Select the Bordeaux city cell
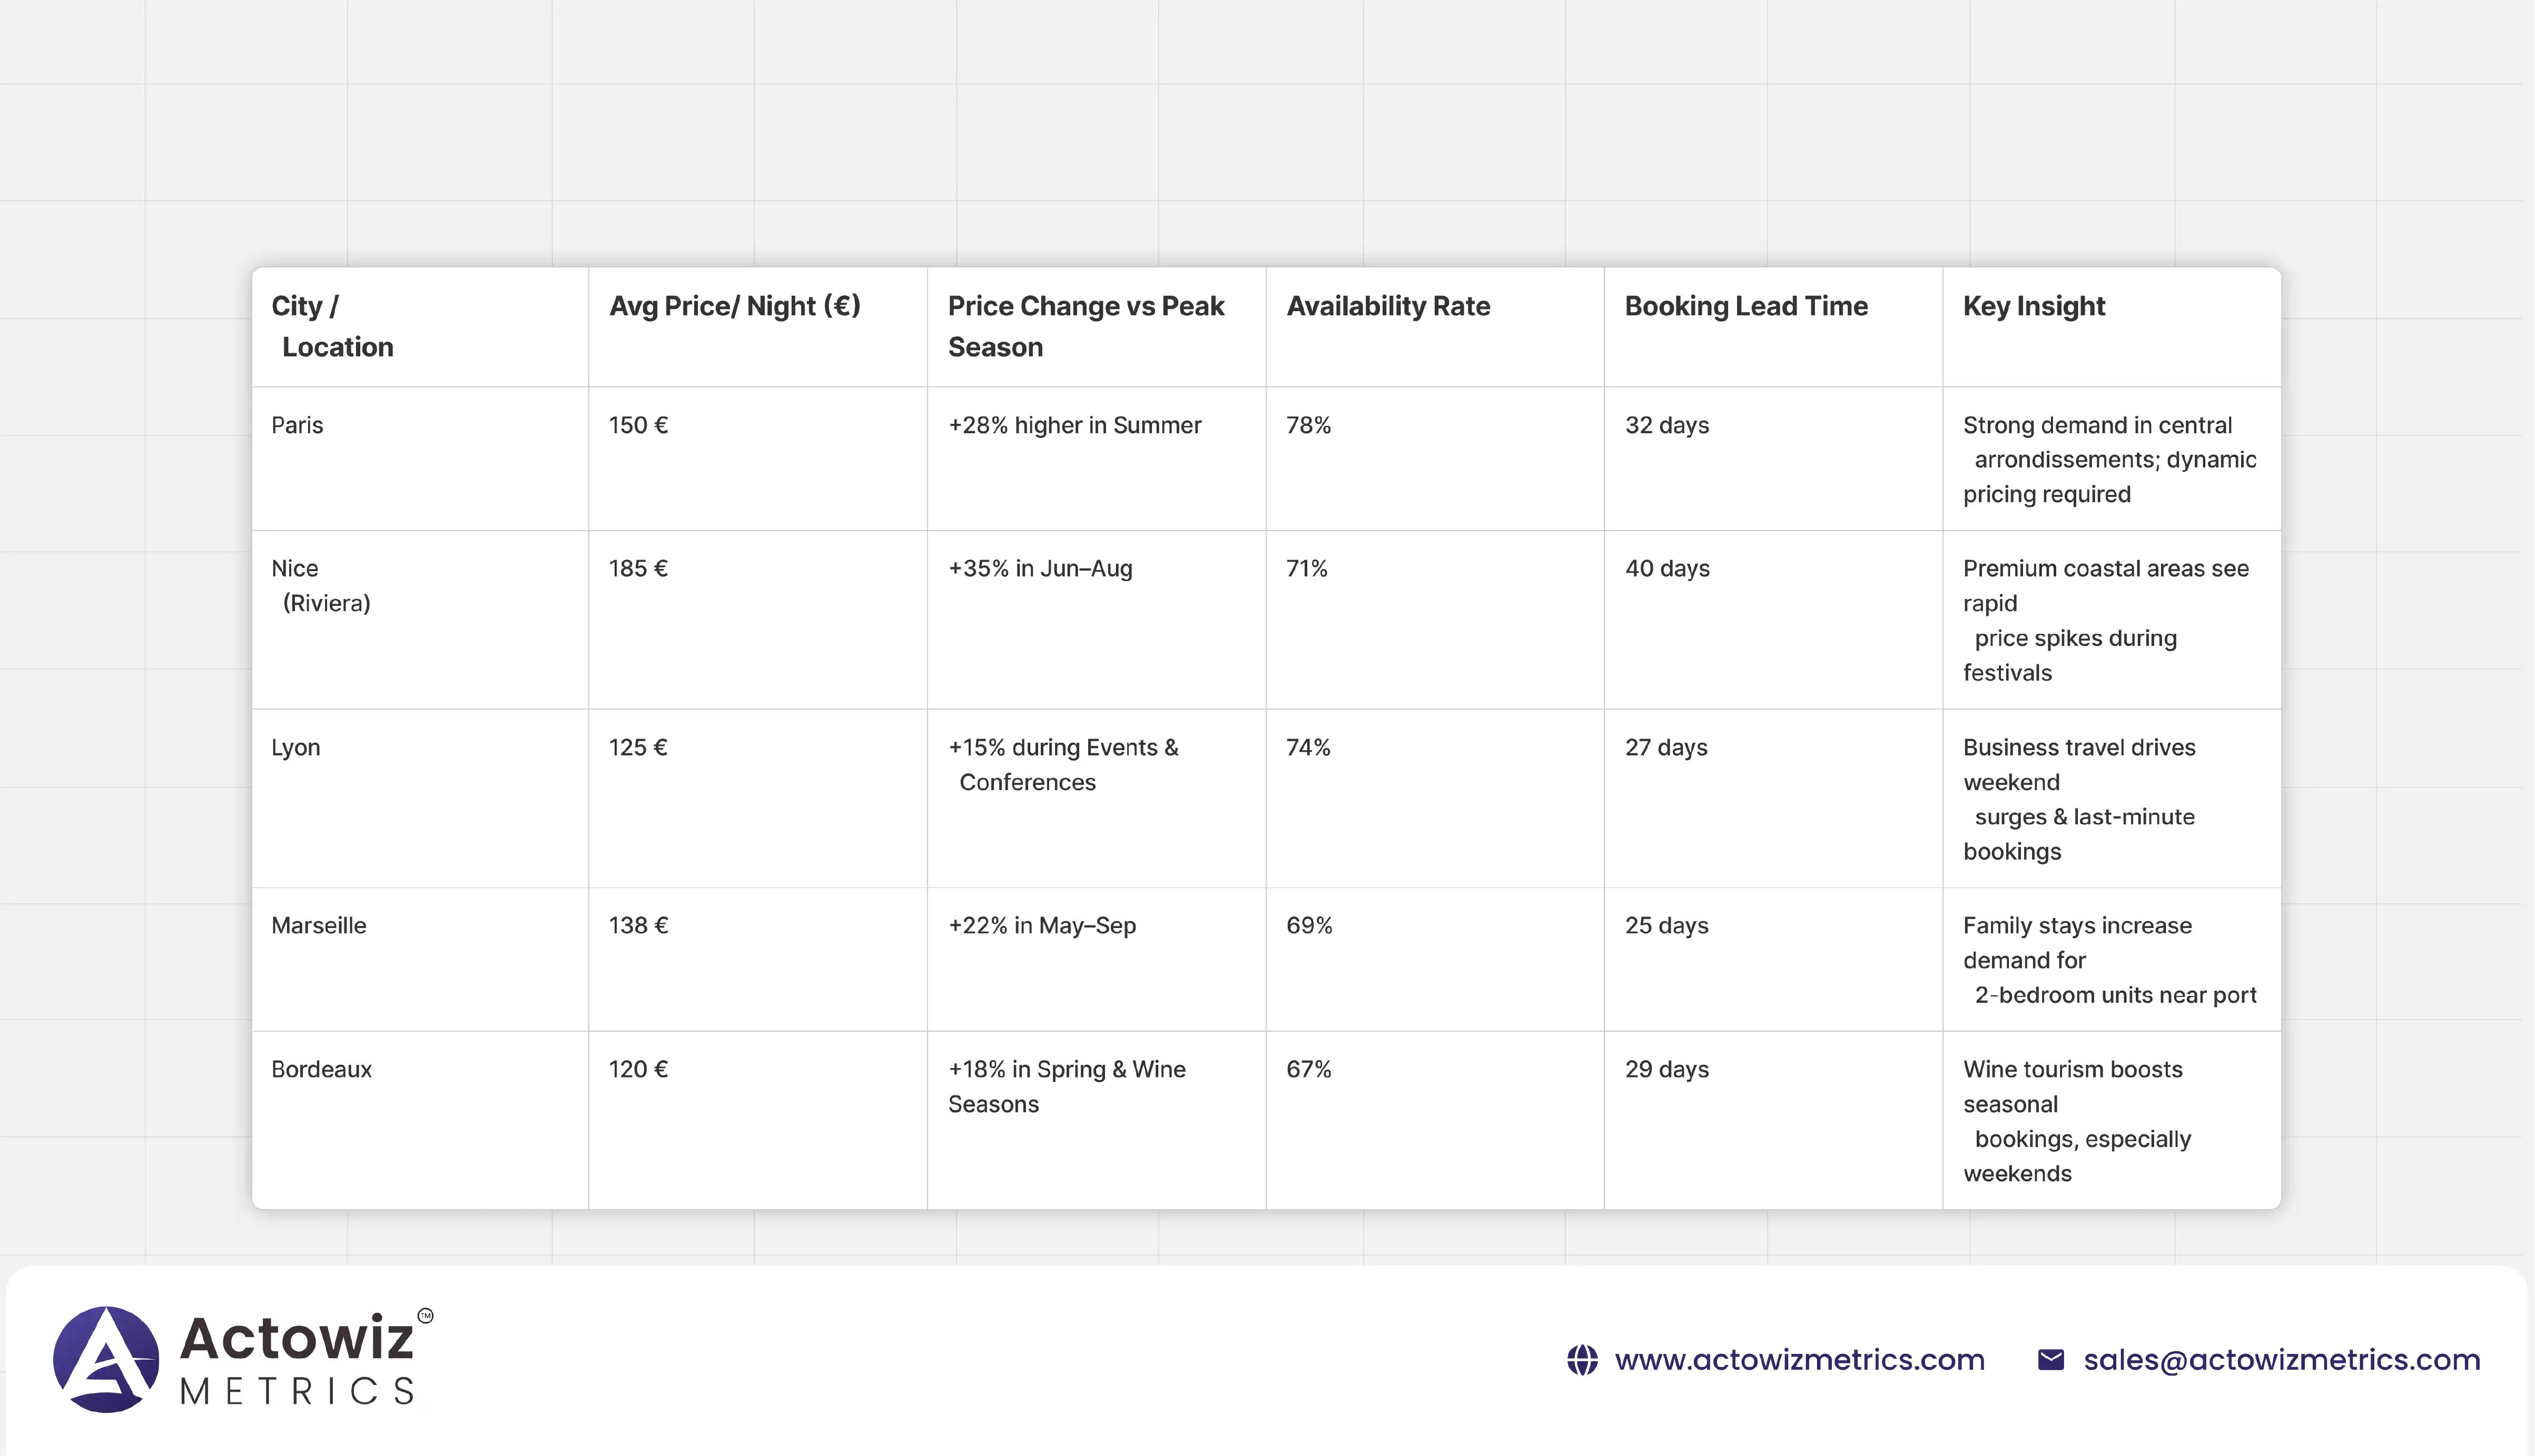Screen dimensions: 2535x1456 click(321, 1069)
